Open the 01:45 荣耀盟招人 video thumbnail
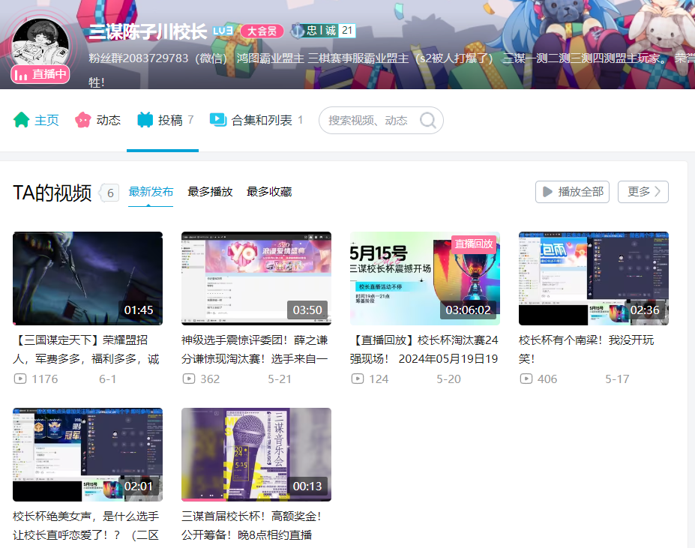Viewport: 695px width, 548px height. pyautogui.click(x=88, y=278)
